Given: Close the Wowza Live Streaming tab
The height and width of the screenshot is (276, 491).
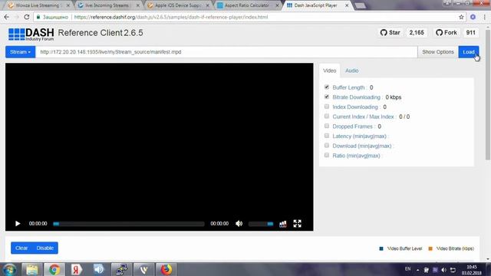Looking at the screenshot, I should point(68,5).
